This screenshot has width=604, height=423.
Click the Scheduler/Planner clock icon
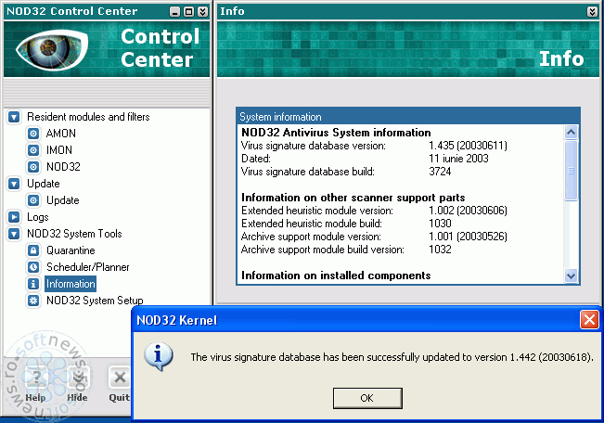[x=33, y=267]
